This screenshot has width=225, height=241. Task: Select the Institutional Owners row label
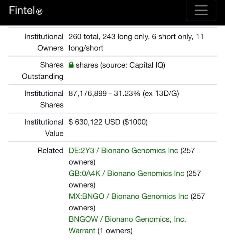click(x=44, y=42)
